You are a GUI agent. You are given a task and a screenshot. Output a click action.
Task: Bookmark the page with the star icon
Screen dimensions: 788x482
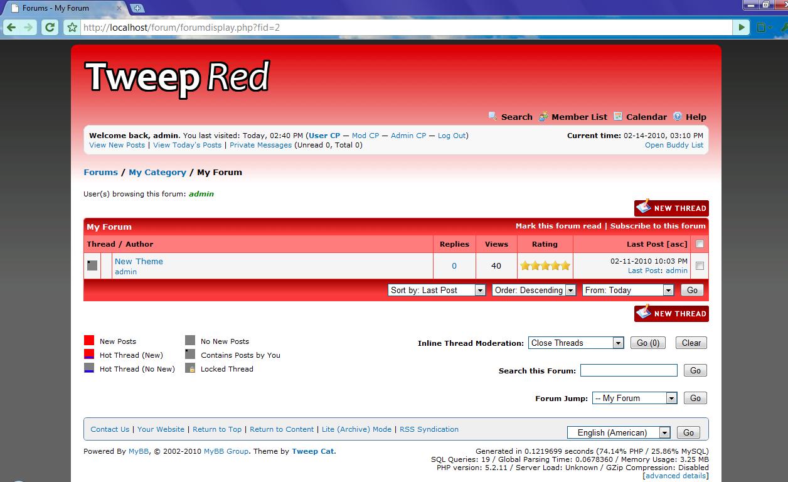point(73,28)
